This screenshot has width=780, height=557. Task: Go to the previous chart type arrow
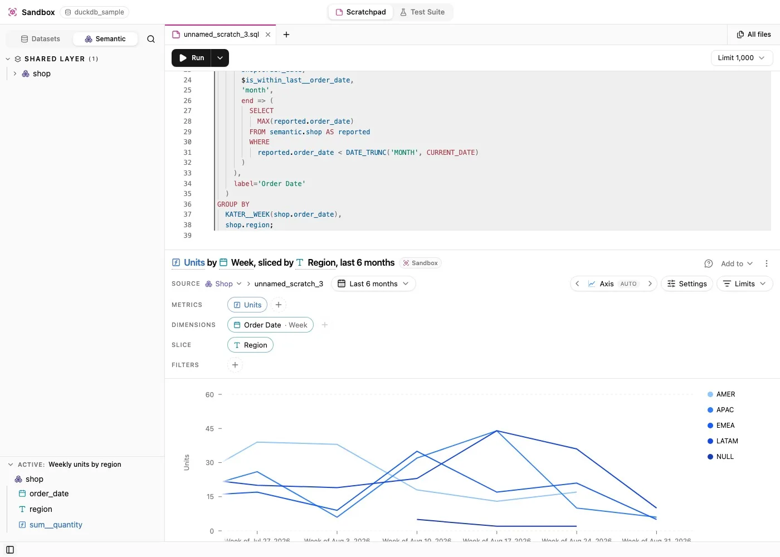point(577,284)
